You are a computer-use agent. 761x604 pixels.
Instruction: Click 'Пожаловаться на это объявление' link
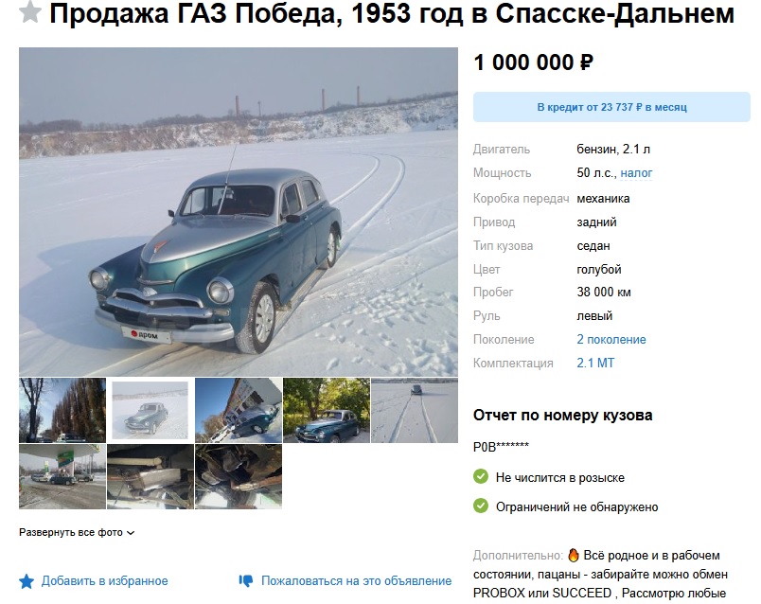356,580
